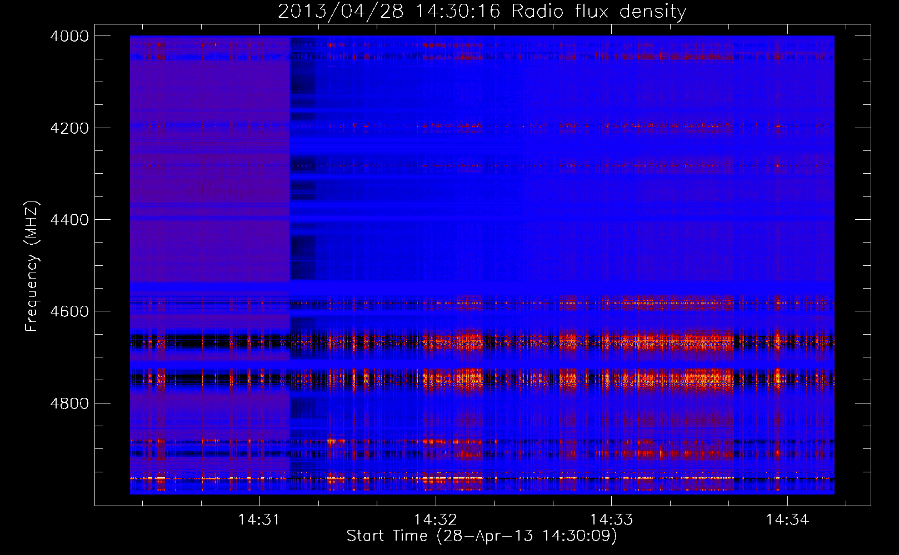The height and width of the screenshot is (555, 899).
Task: Select the 4200 frequency tick label
Action: coord(69,128)
